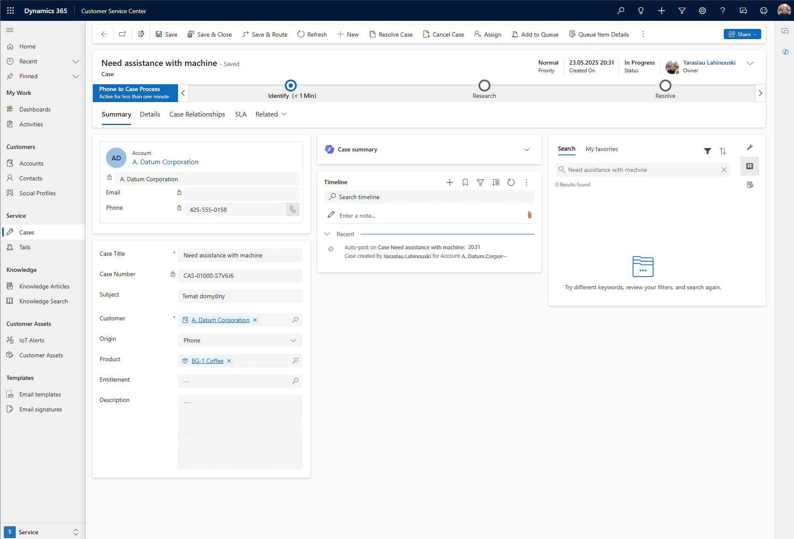Click the quick create plus icon
Viewport: 794px width, 539px height.
point(662,11)
